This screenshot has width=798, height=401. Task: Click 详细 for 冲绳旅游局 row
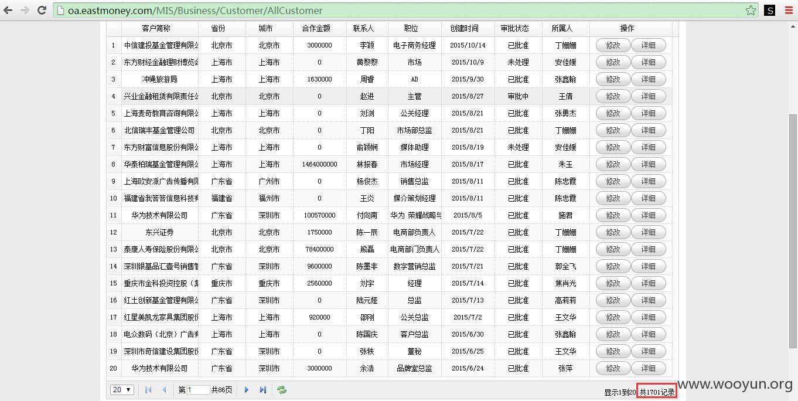click(x=648, y=79)
